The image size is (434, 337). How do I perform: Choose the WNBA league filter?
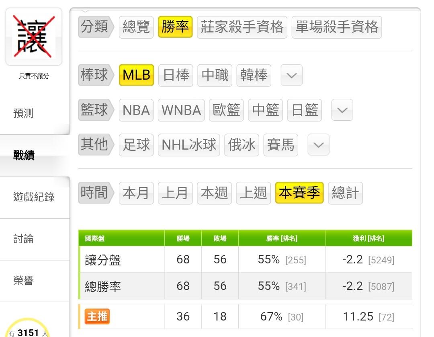pos(181,110)
